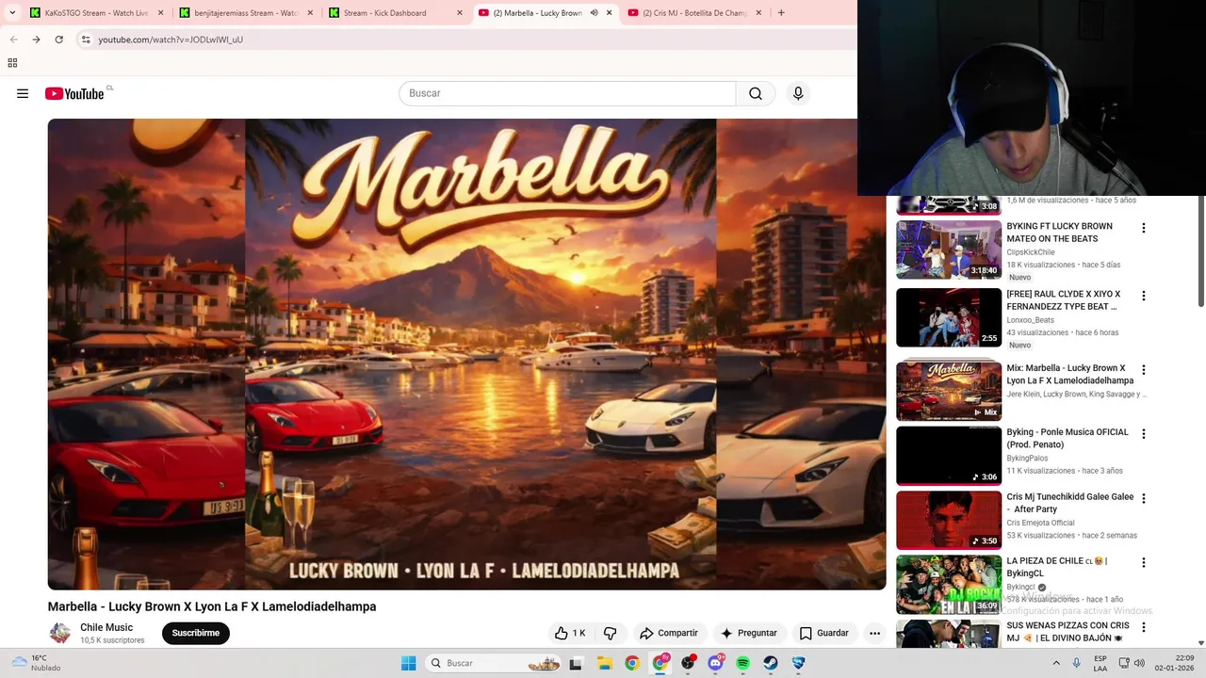This screenshot has width=1206, height=678.
Task: Like the video with thumbs-up
Action: tap(571, 633)
